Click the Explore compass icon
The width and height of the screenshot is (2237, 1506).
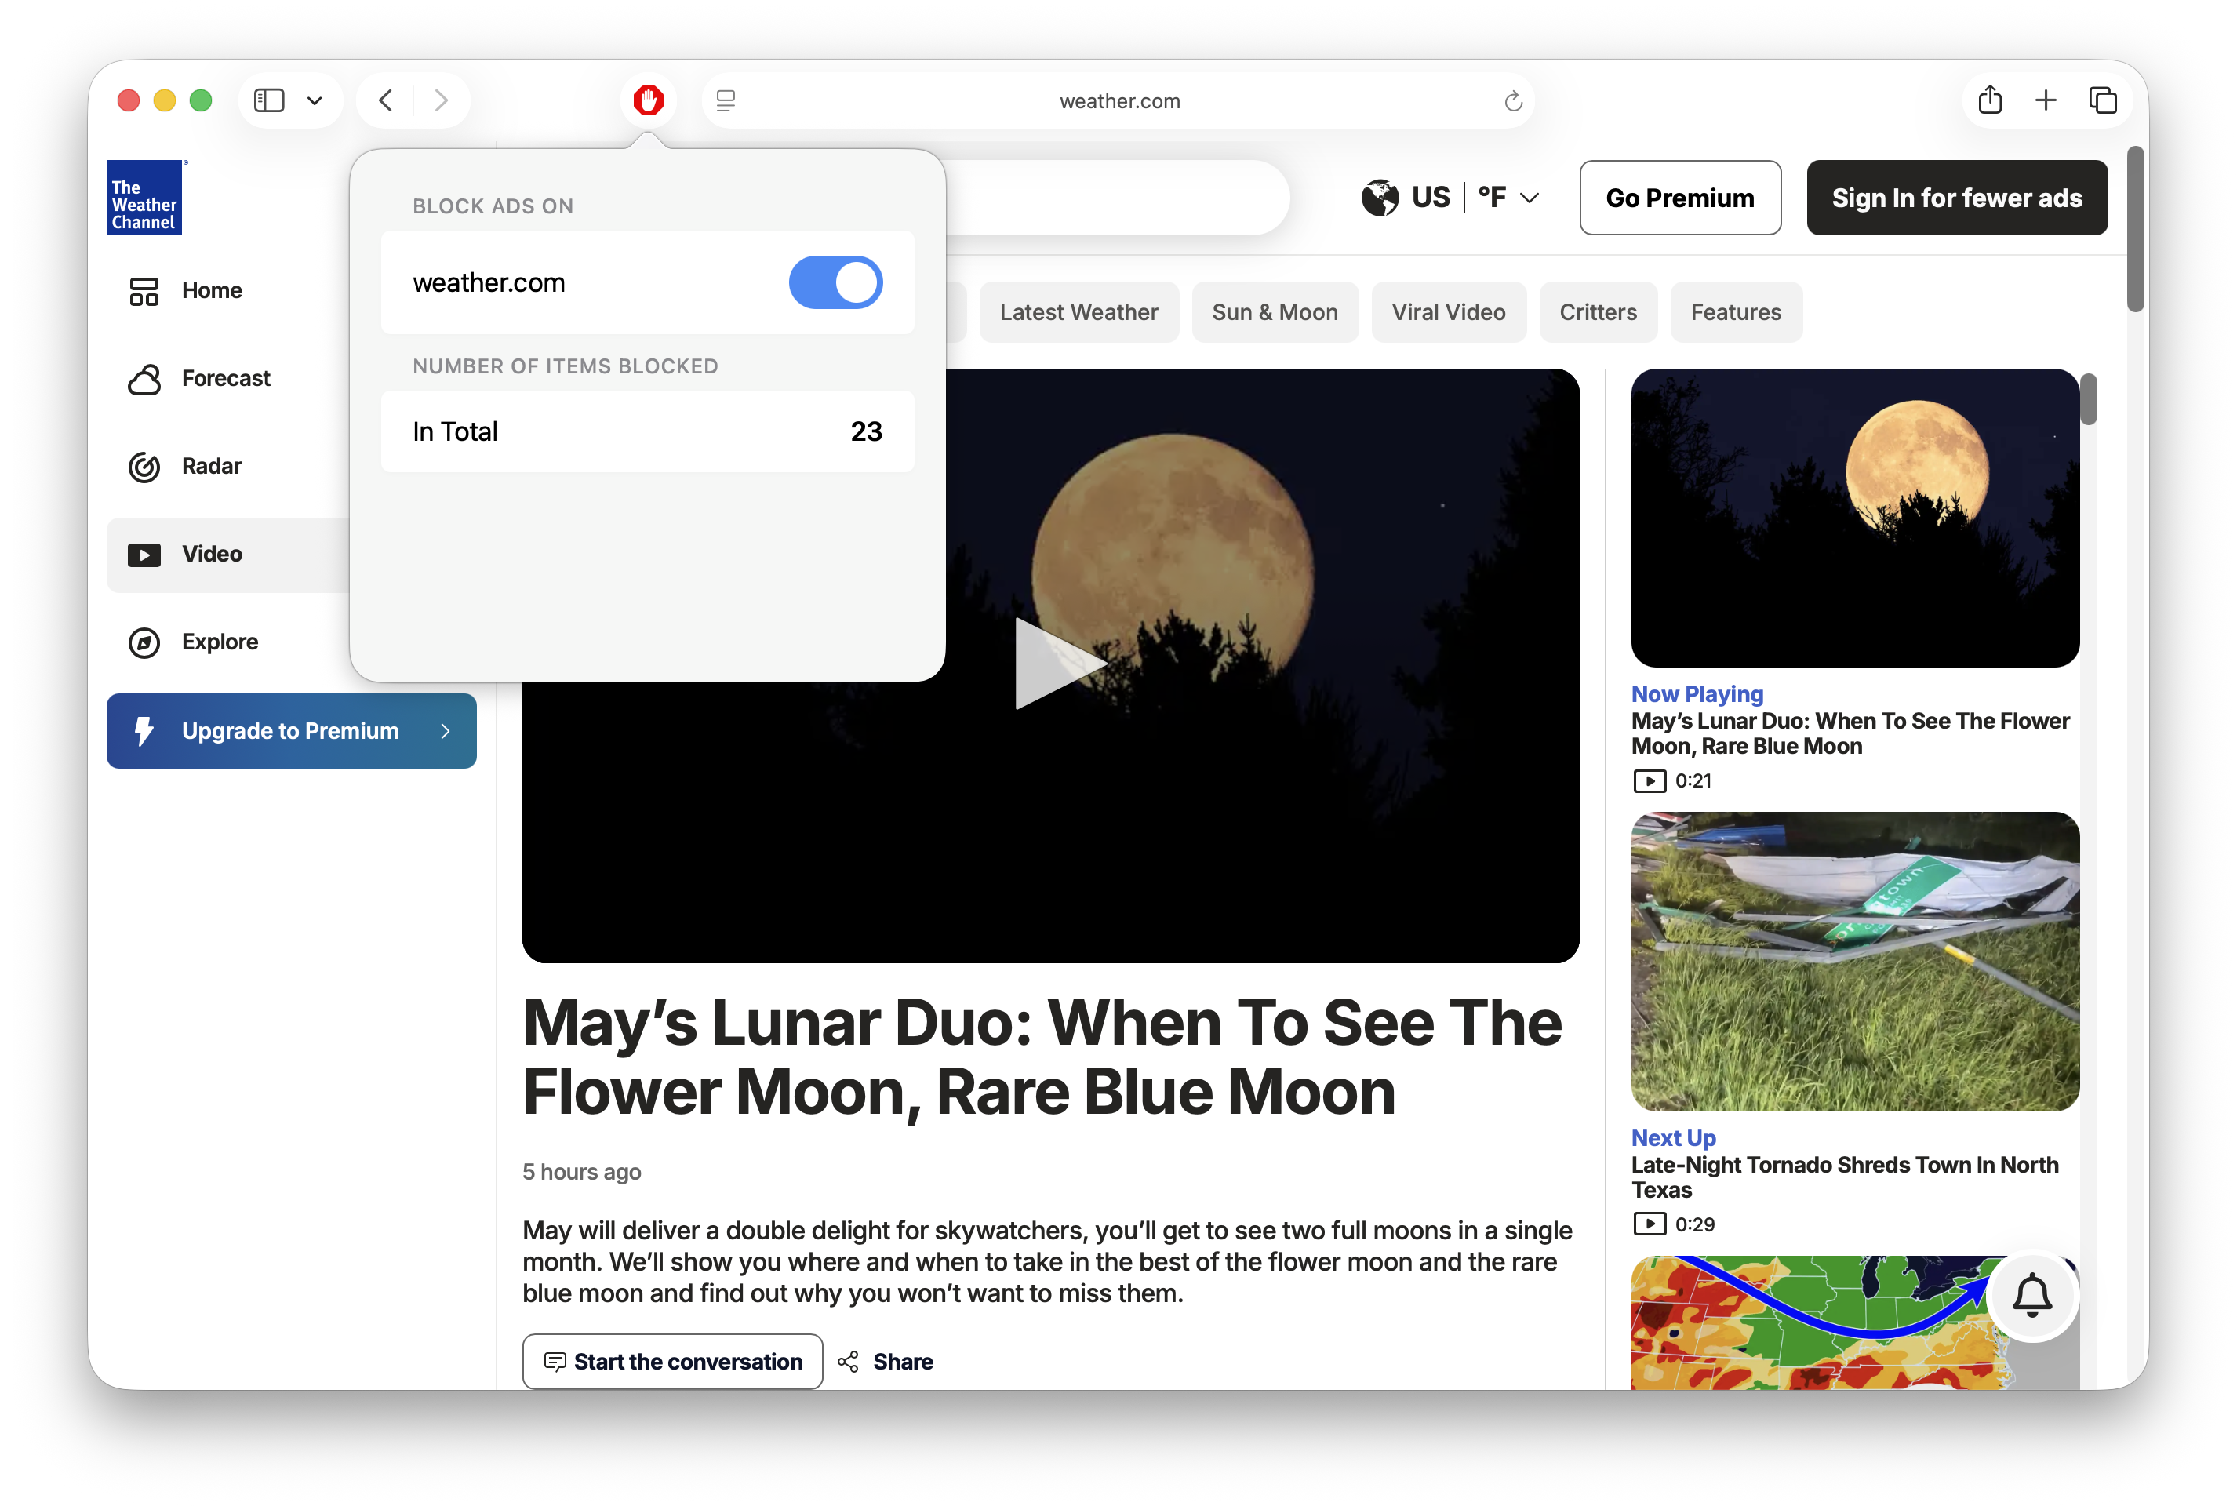pos(144,642)
